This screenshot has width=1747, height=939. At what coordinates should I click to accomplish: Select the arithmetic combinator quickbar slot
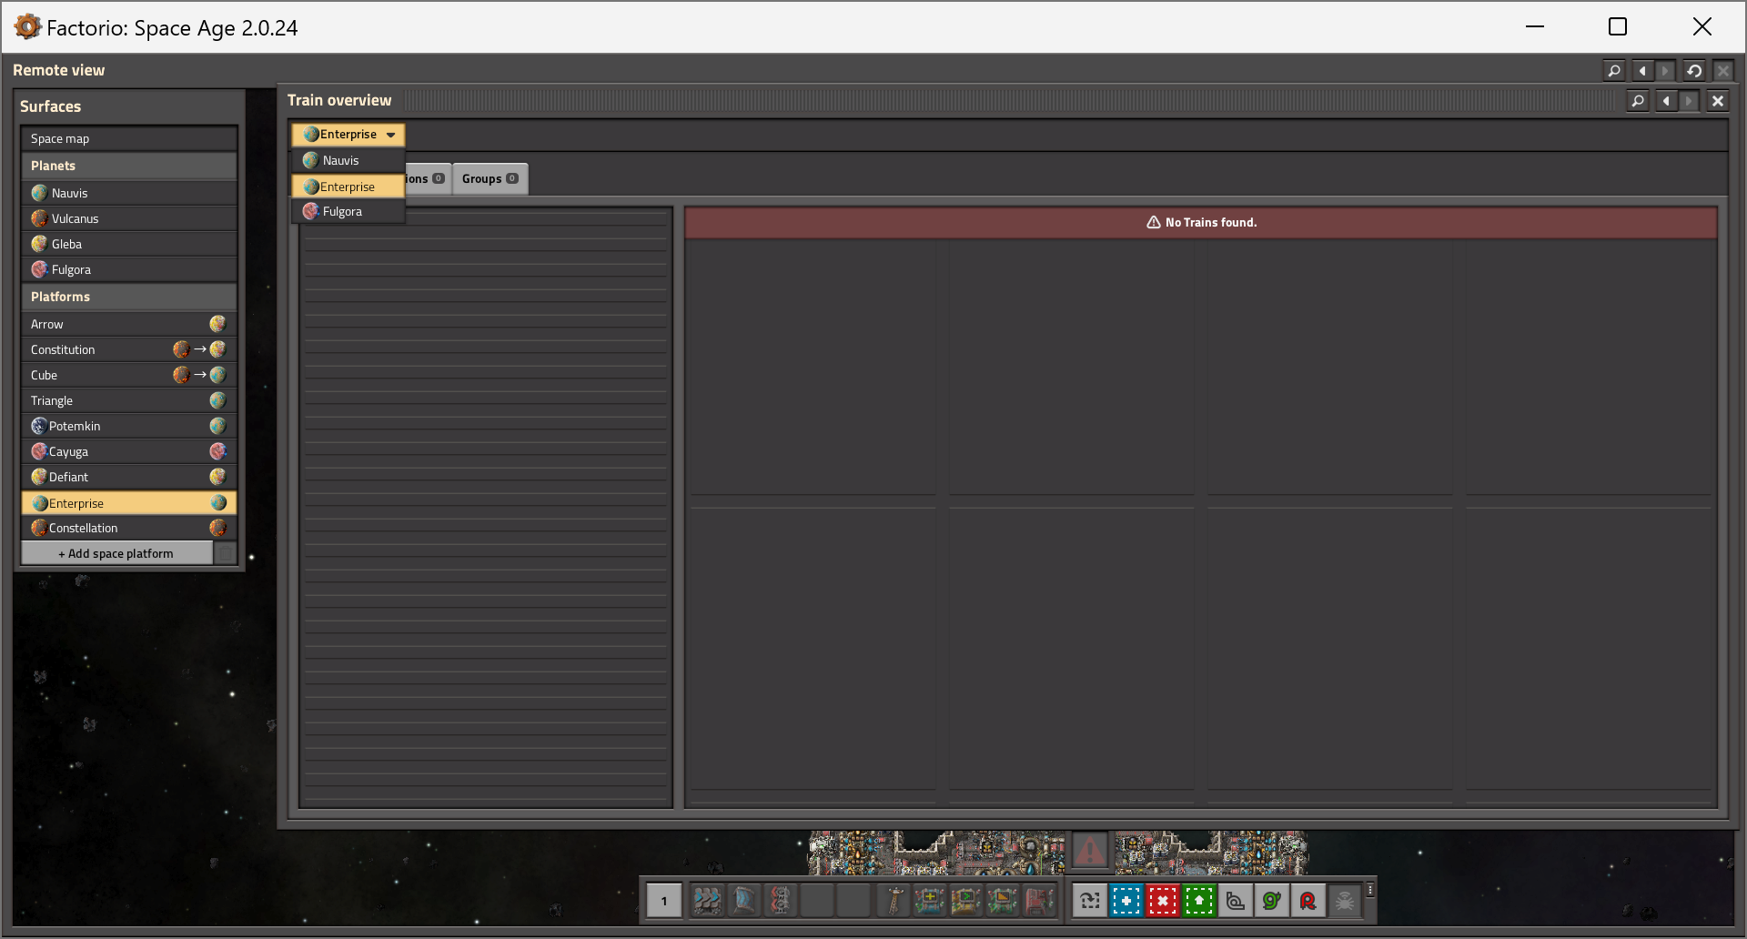click(x=930, y=901)
